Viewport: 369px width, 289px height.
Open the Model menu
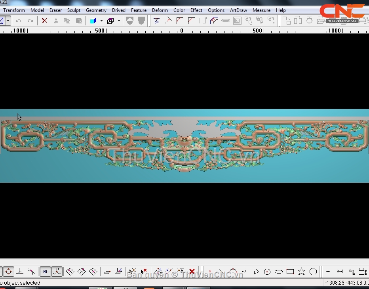pos(37,10)
